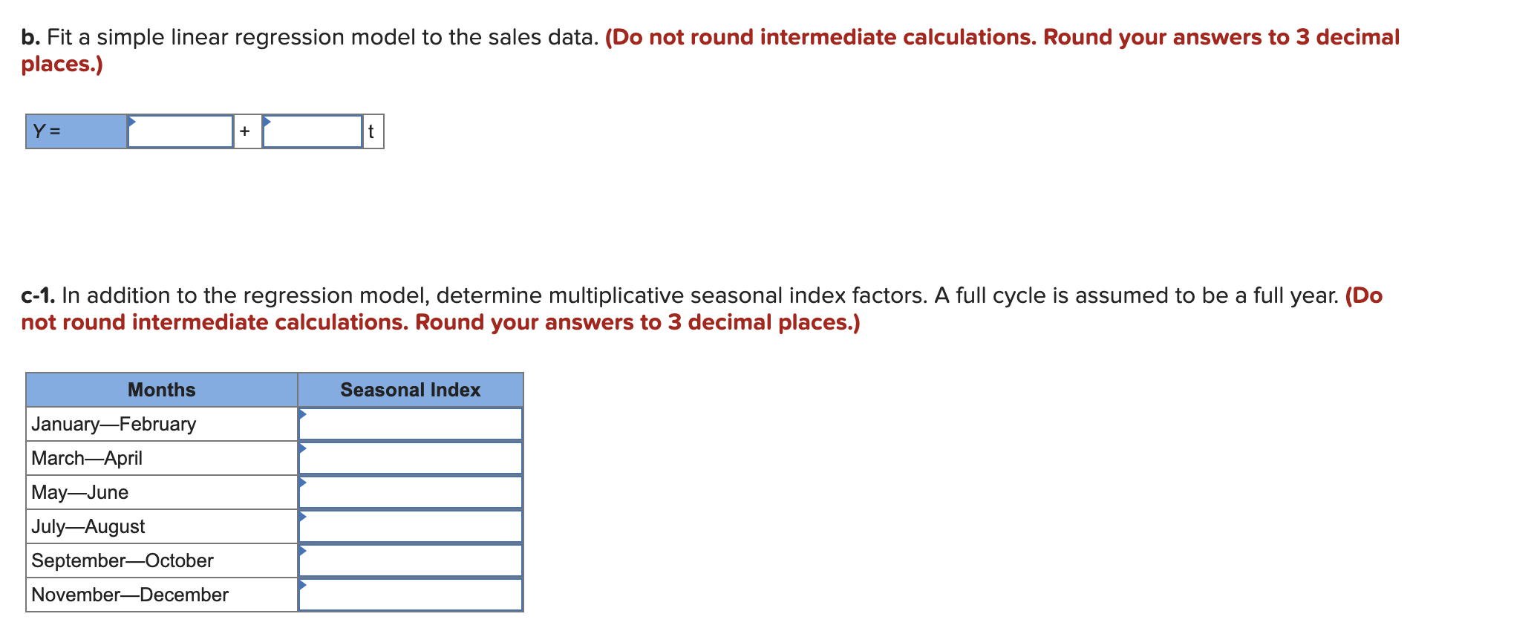This screenshot has height=631, width=1534.
Task: Click the September—October Seasonal Index field
Action: (x=412, y=560)
